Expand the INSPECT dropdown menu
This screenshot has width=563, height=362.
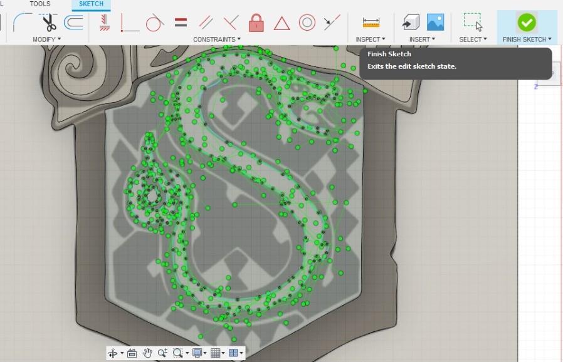click(x=371, y=39)
